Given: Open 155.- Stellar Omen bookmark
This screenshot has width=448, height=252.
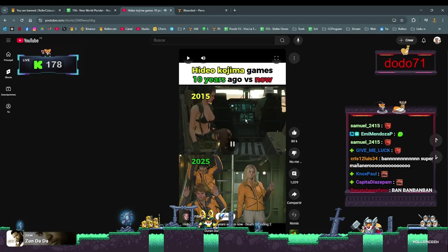Looking at the screenshot, I should [x=274, y=29].
